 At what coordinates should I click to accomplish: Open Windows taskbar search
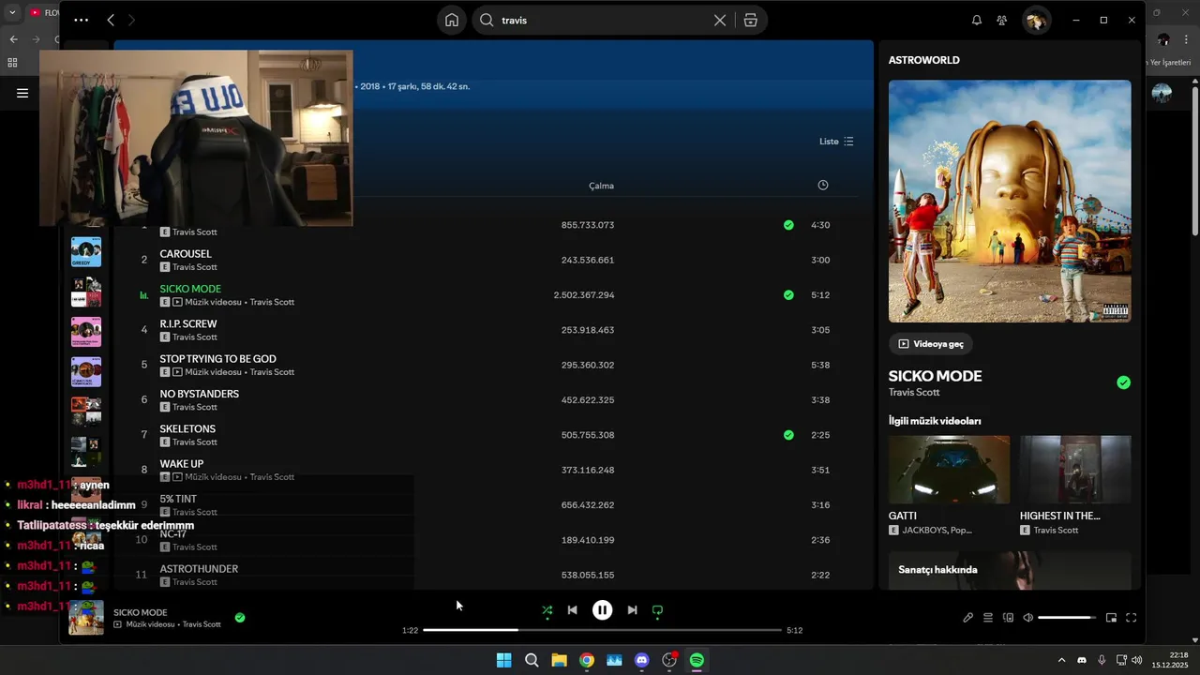point(532,660)
